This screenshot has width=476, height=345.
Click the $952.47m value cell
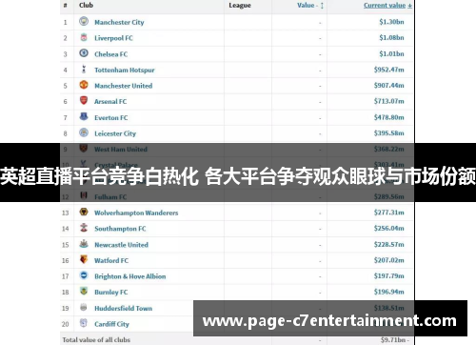389,70
